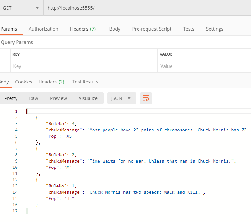Open the request Headers (7) tab
This screenshot has height=222, width=251.
click(x=83, y=29)
